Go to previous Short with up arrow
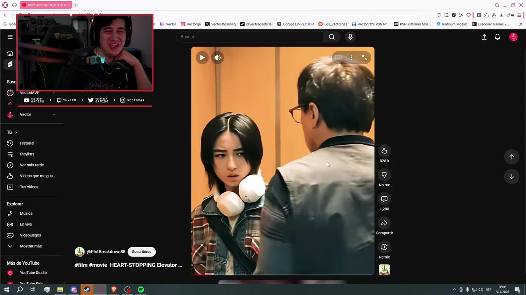 point(512,157)
